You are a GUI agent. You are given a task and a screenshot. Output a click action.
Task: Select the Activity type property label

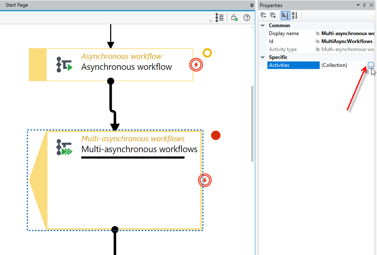pyautogui.click(x=283, y=49)
